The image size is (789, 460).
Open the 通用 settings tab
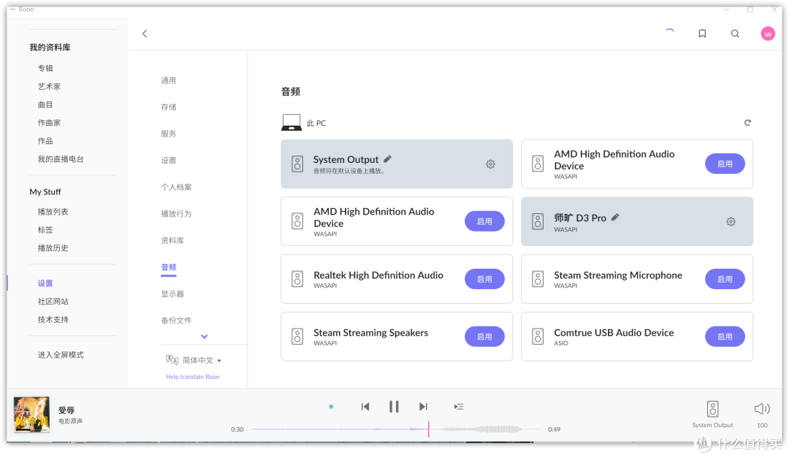(169, 80)
